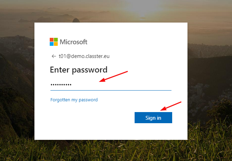Open the Forgotten my password link
Image resolution: width=232 pixels, height=161 pixels.
click(74, 100)
